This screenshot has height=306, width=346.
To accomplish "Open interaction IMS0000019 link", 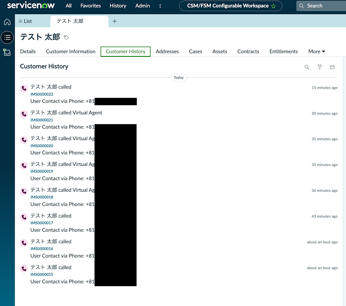I will coord(42,171).
